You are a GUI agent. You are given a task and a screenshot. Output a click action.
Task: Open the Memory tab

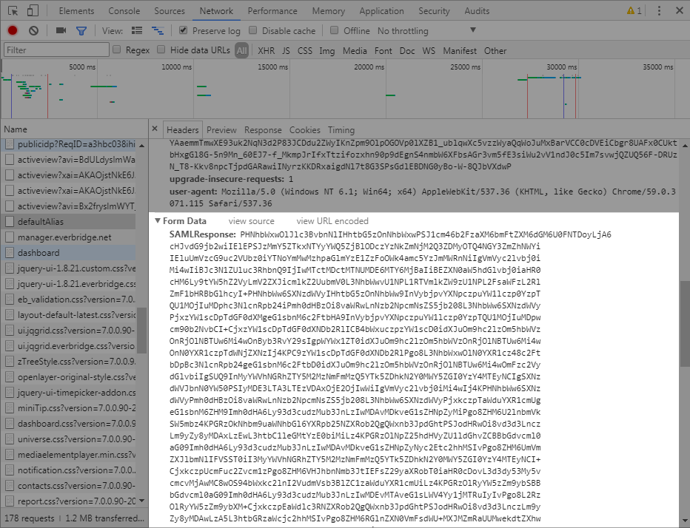click(328, 11)
